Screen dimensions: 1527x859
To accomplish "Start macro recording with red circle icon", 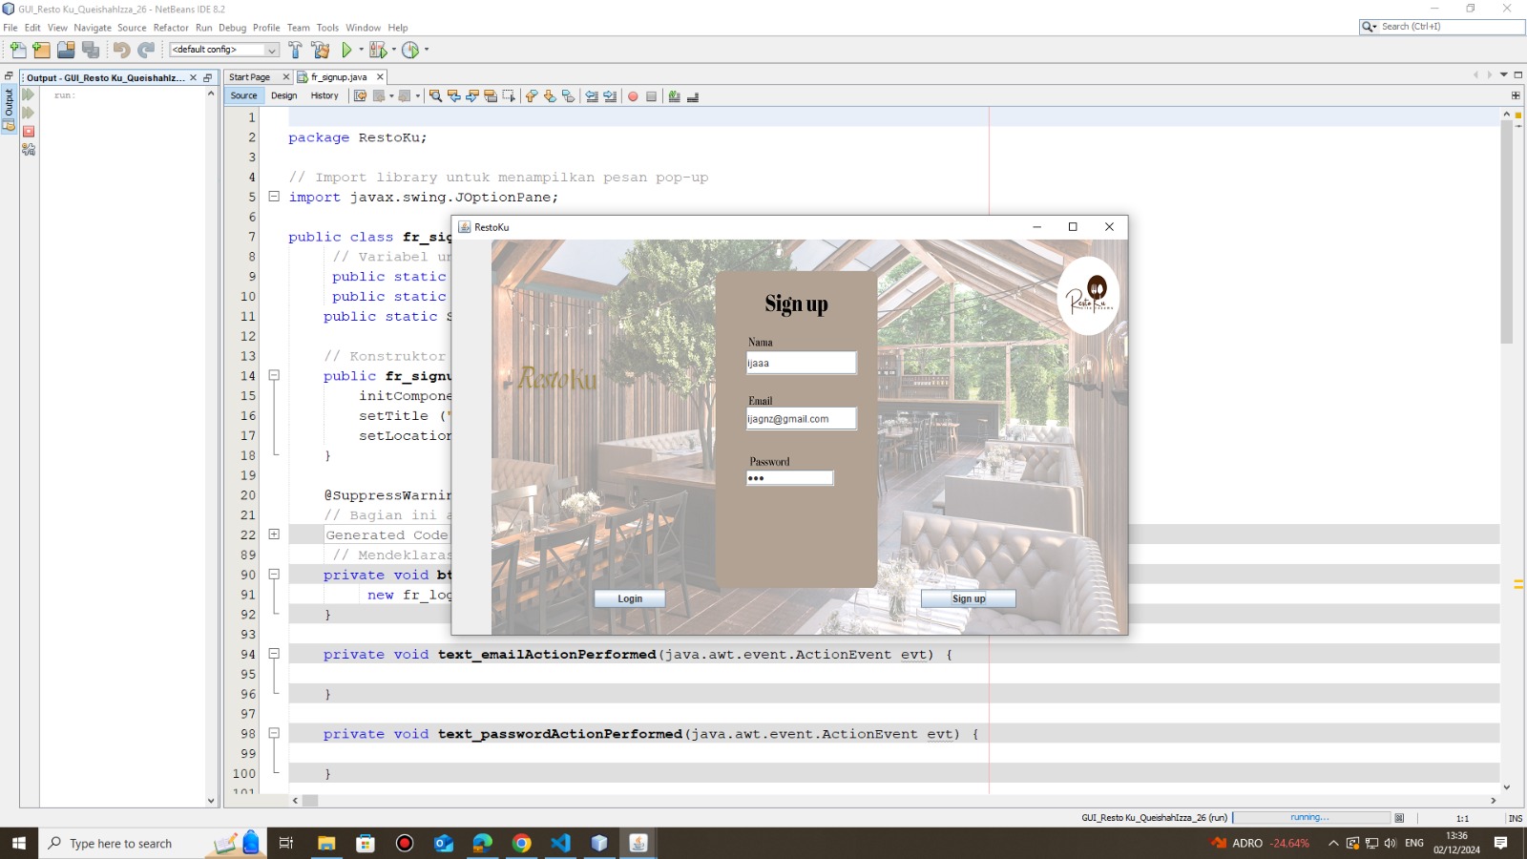I will 633,96.
